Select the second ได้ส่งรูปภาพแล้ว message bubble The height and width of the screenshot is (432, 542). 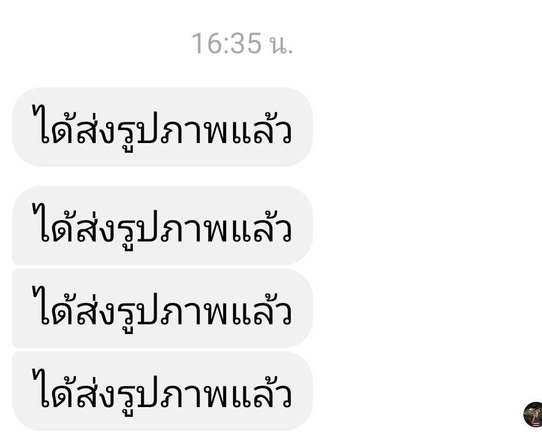(x=162, y=225)
